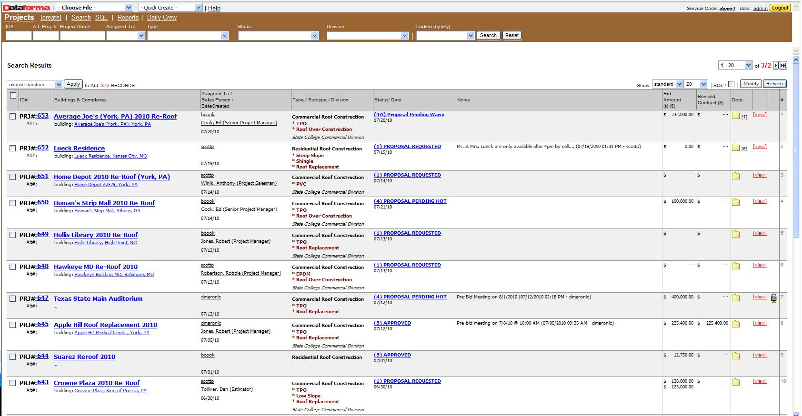Open the Hollis Library 2010 Re-Roof link
This screenshot has width=802, height=416.
pos(95,235)
